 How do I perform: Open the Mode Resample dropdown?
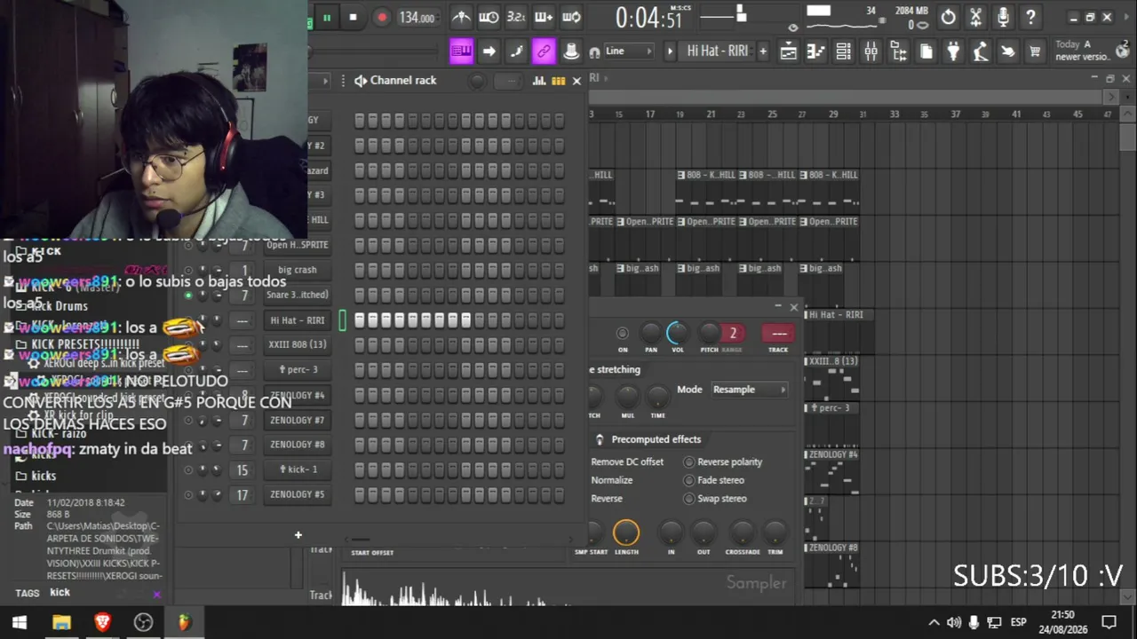[750, 390]
